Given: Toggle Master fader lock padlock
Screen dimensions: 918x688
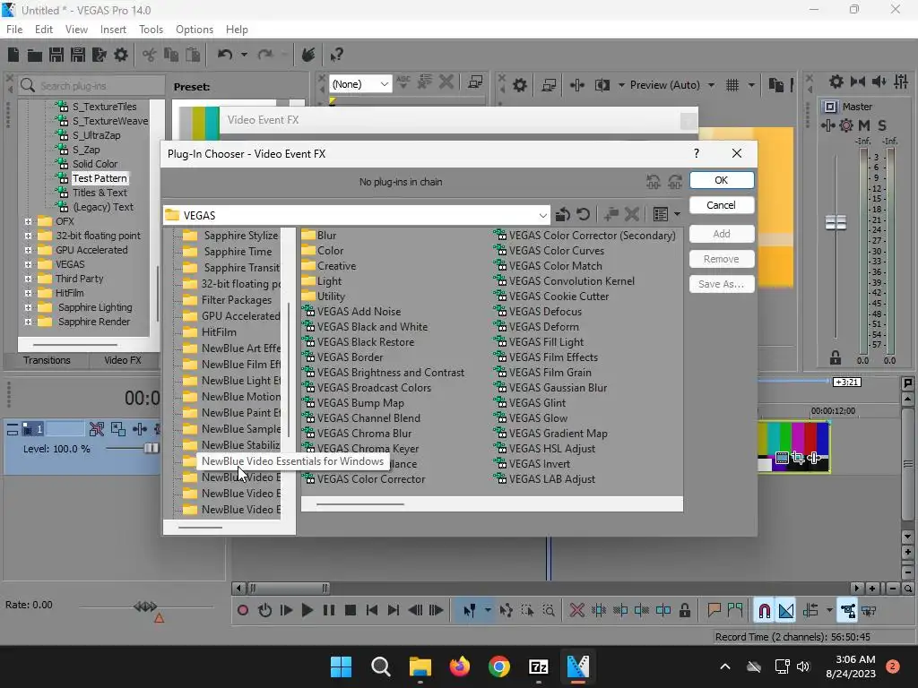Looking at the screenshot, I should (x=836, y=357).
